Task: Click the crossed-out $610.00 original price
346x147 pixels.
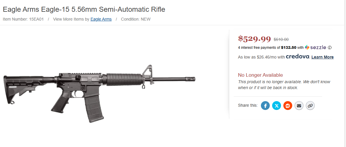Action: coord(281,39)
